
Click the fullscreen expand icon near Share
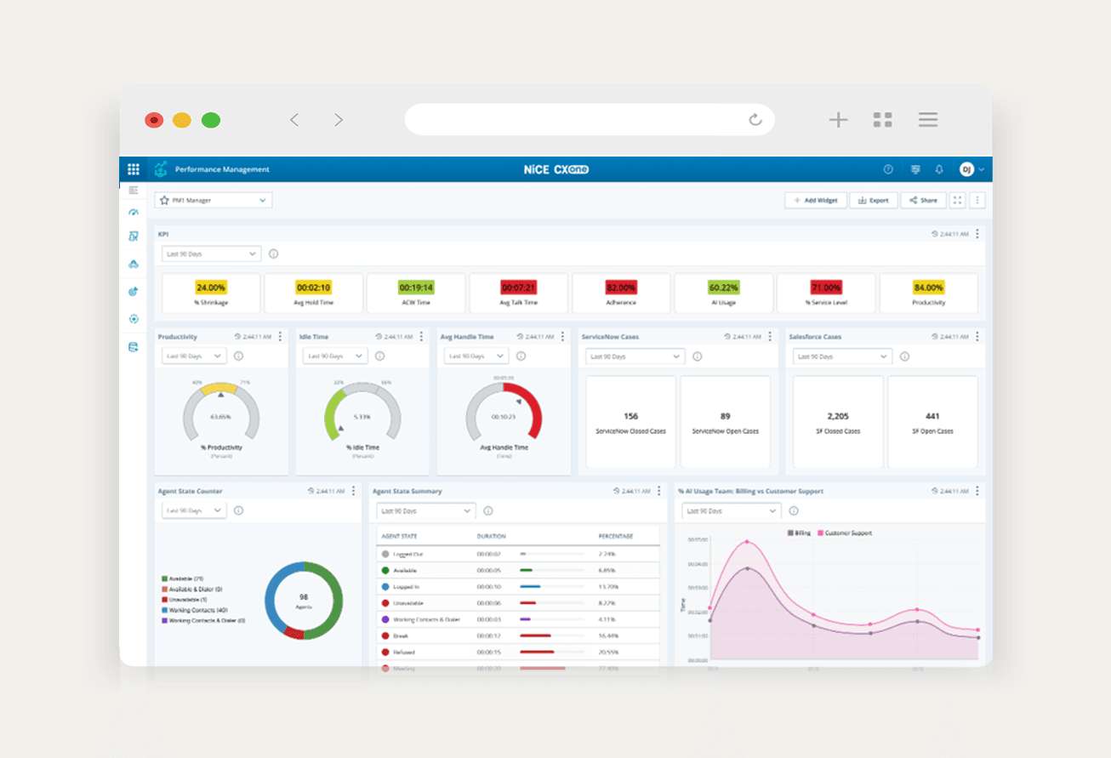tap(957, 200)
